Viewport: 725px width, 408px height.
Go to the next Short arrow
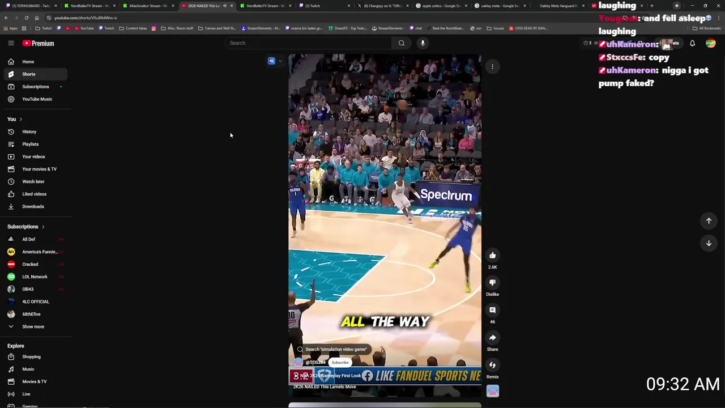click(708, 243)
